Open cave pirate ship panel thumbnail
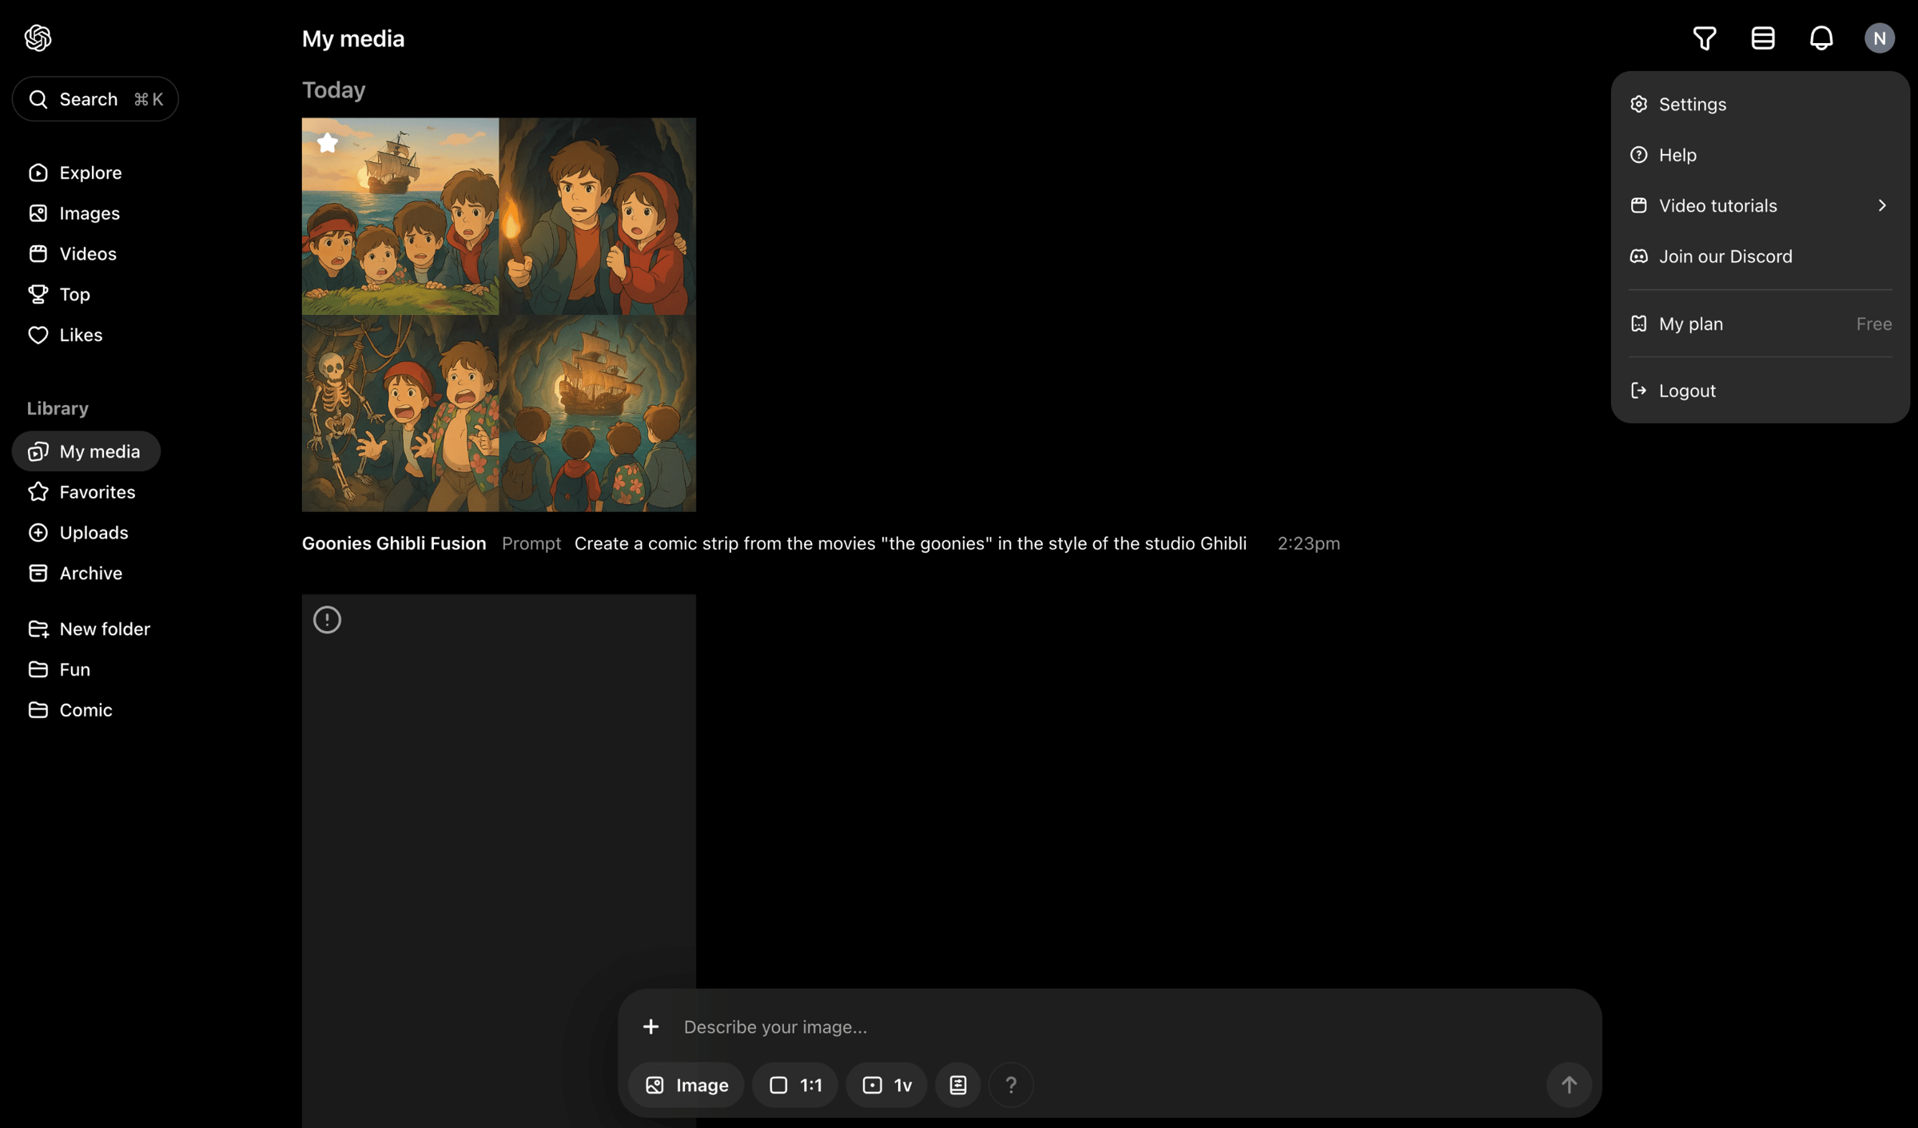The width and height of the screenshot is (1918, 1128). click(x=598, y=413)
